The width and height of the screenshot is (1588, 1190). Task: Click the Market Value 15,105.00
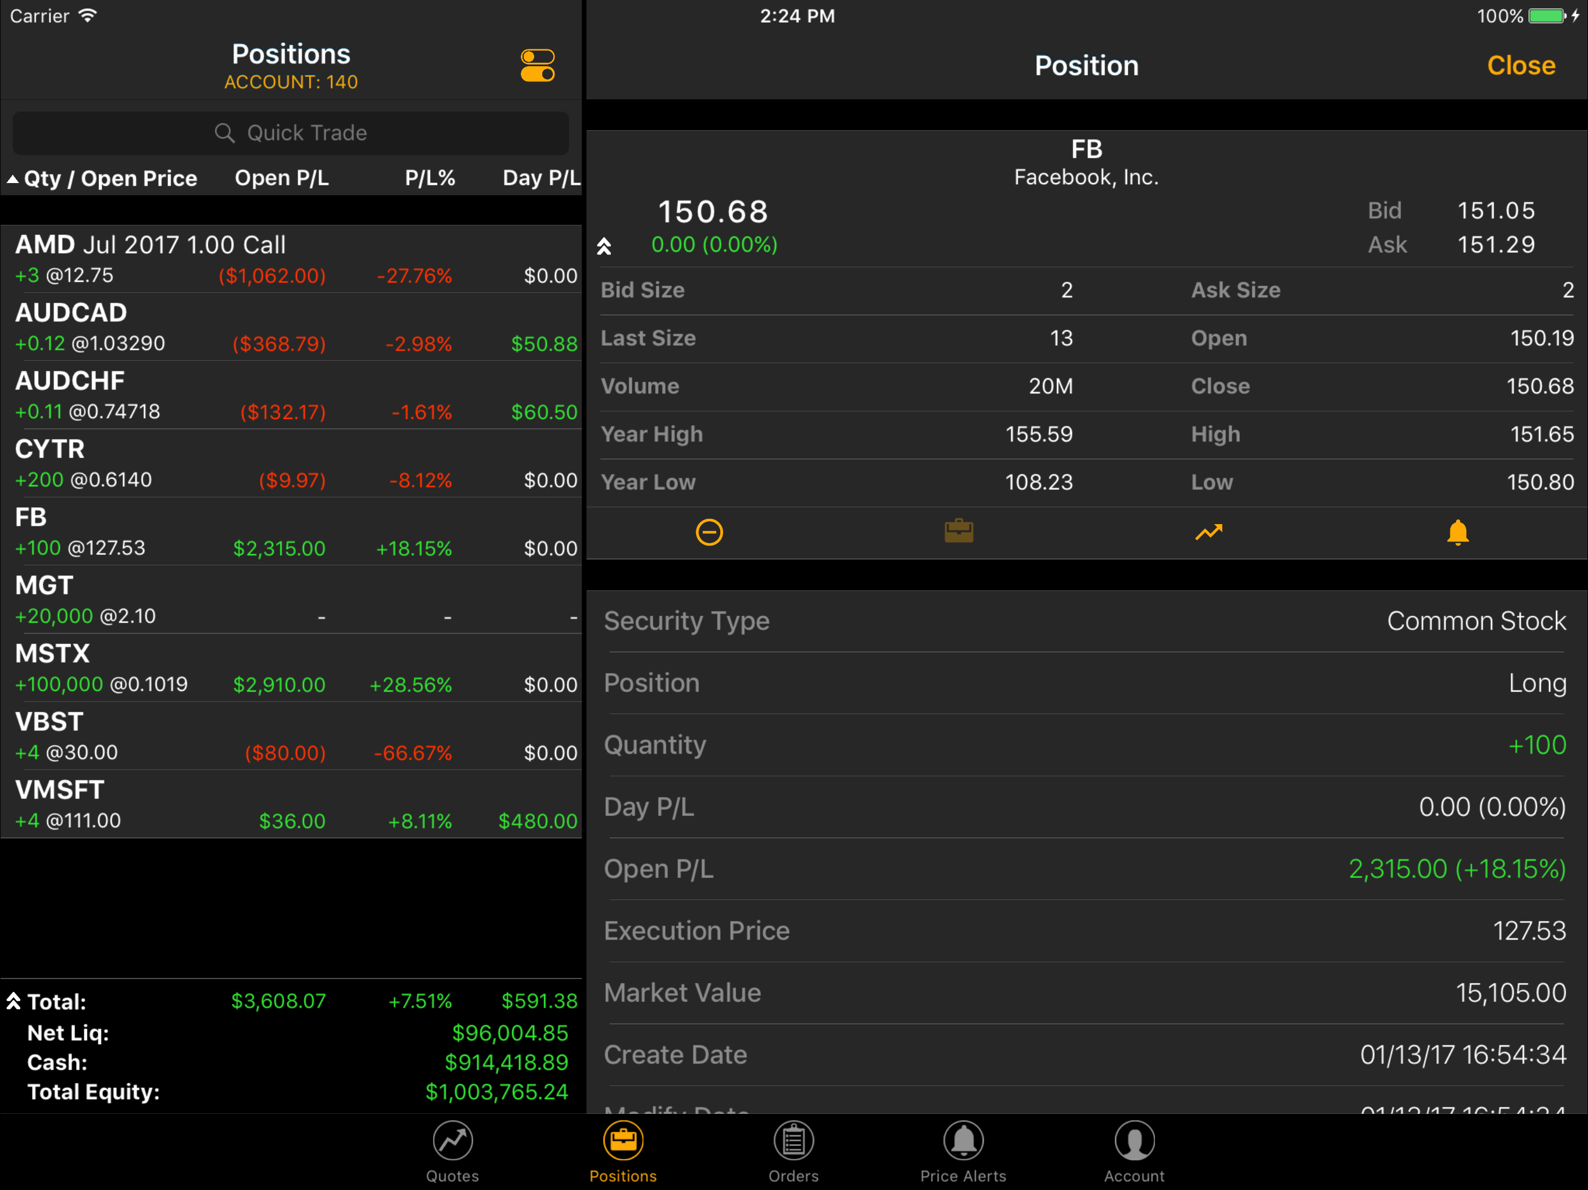1511,992
